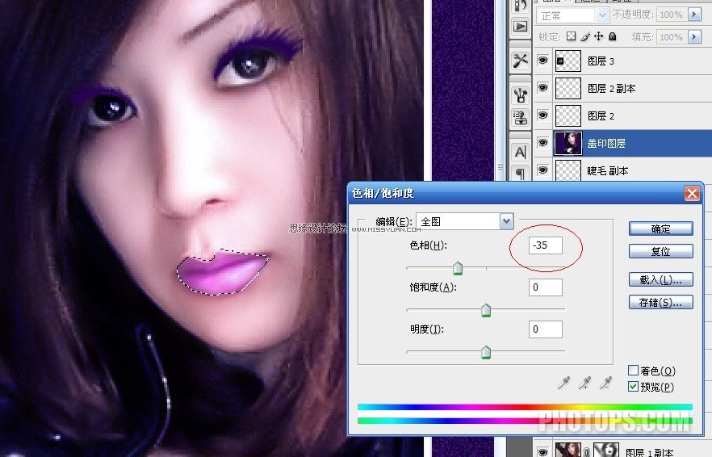The width and height of the screenshot is (712, 457).
Task: Click the upper hue color spectrum bar
Action: (x=525, y=407)
